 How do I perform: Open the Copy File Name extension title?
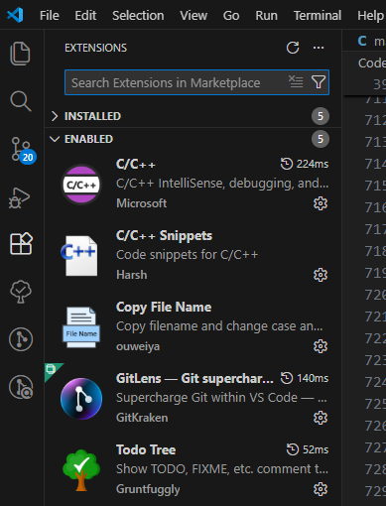164,307
